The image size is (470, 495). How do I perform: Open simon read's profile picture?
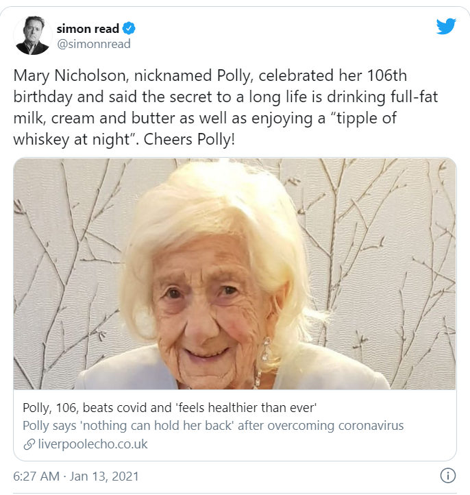pos(33,36)
